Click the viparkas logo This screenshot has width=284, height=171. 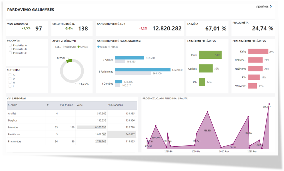[263, 6]
